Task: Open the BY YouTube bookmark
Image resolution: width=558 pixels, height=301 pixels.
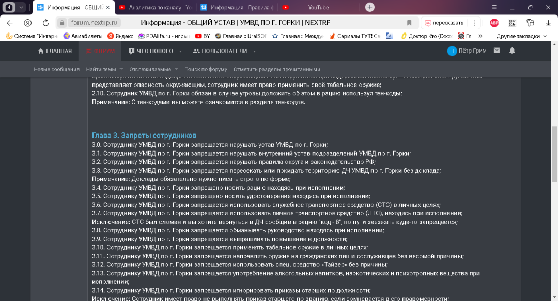Action: (203, 36)
